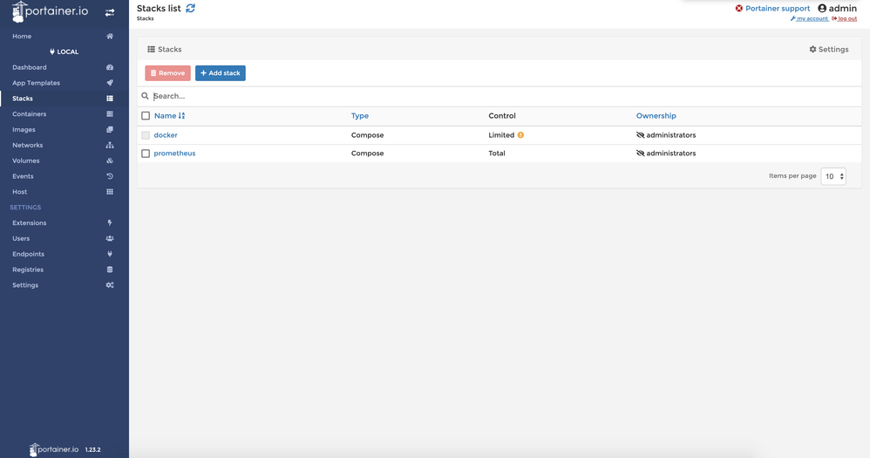Viewport: 870px width, 458px height.
Task: Click the hidden-eye icon in the docker row
Action: pyautogui.click(x=640, y=135)
